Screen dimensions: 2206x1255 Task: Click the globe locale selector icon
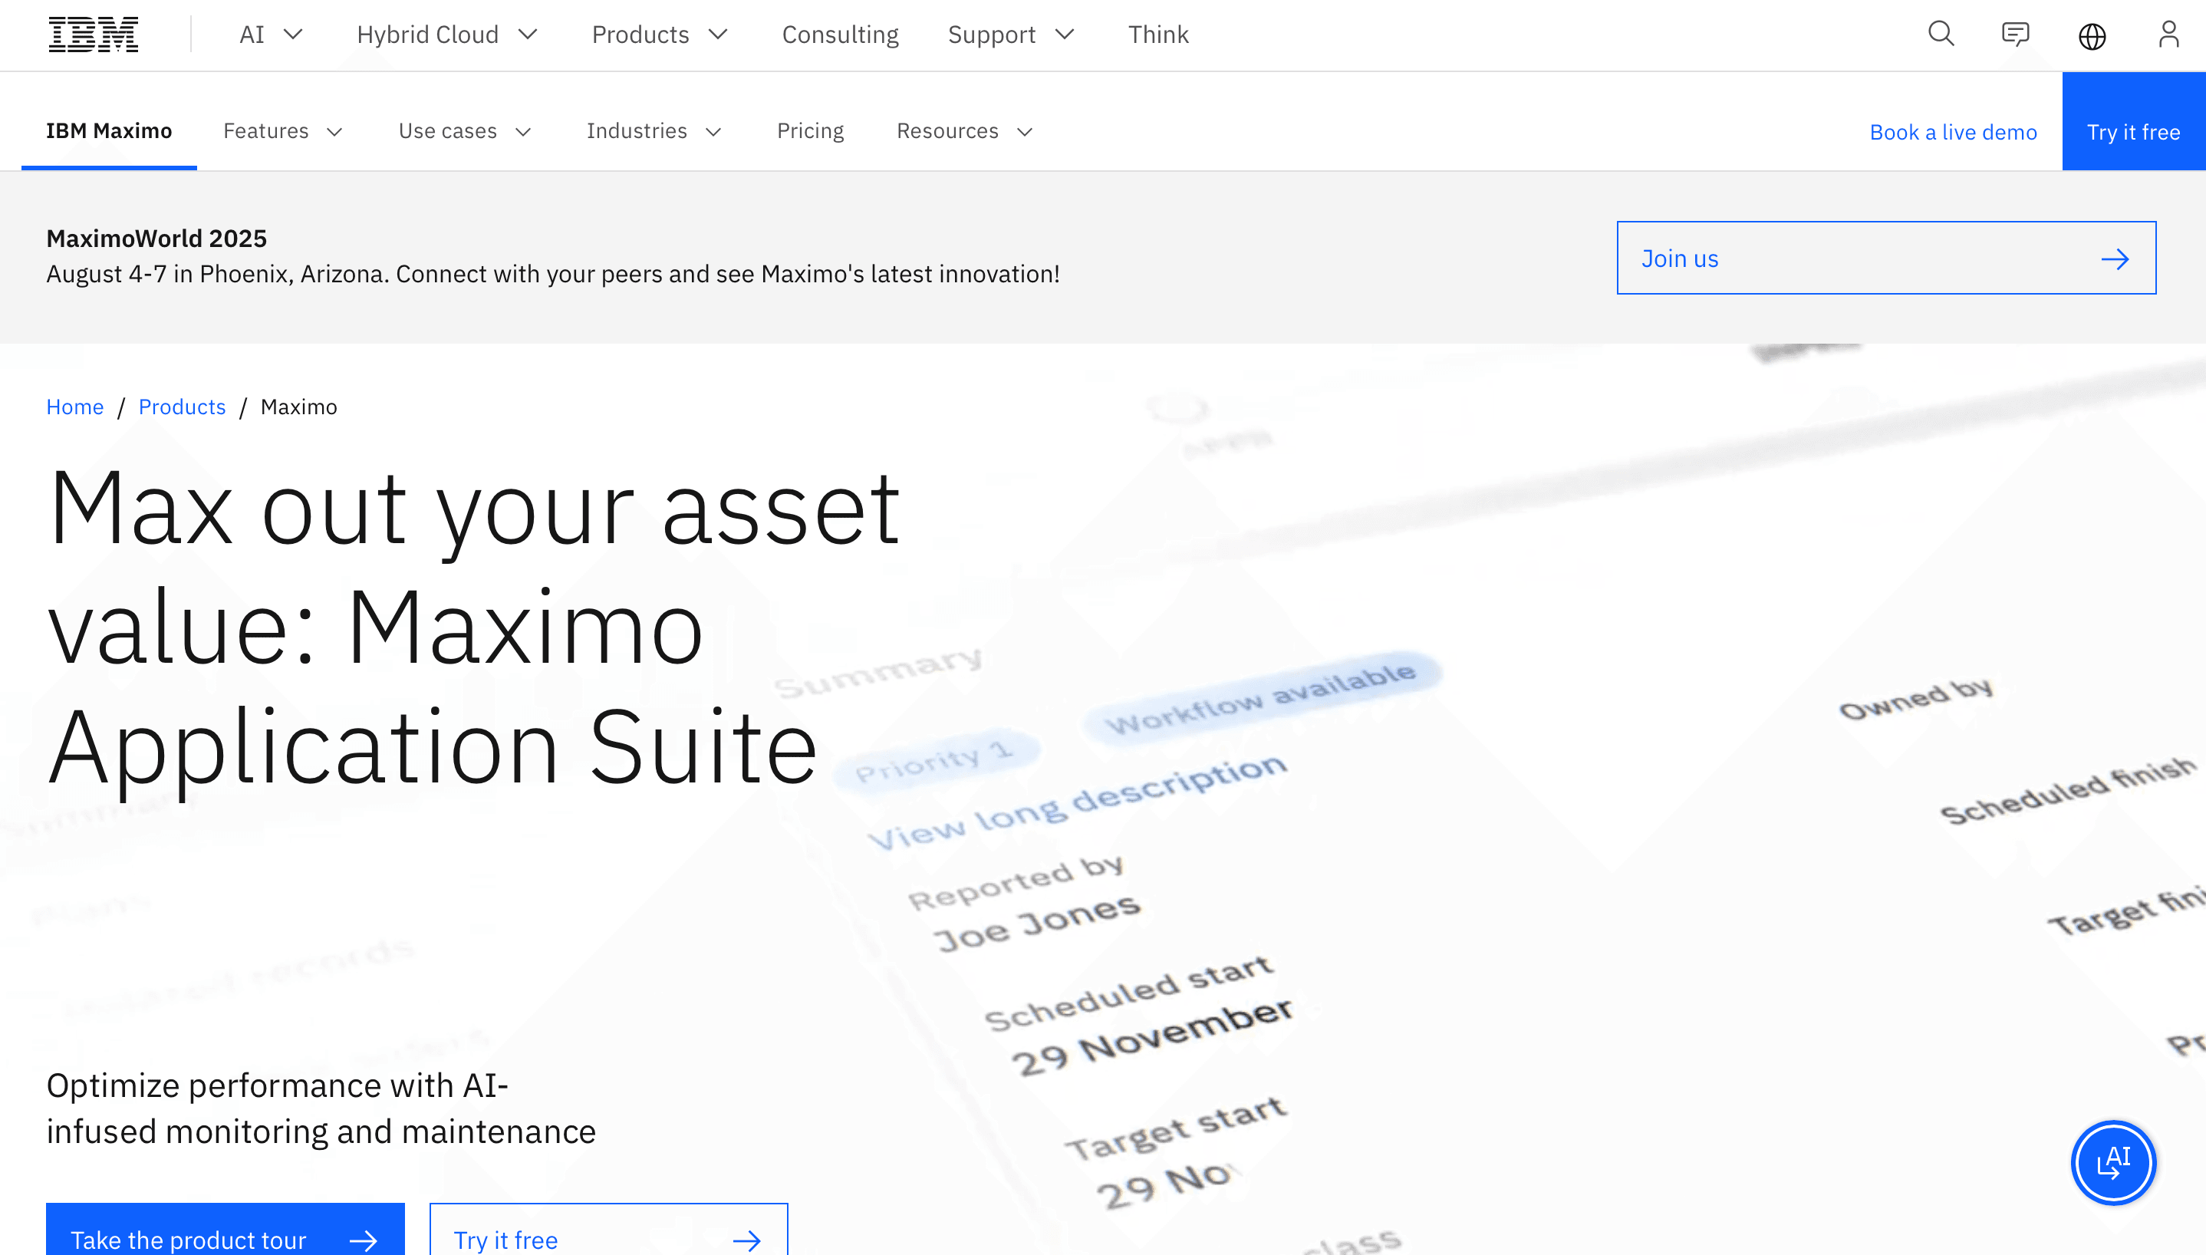tap(2092, 35)
